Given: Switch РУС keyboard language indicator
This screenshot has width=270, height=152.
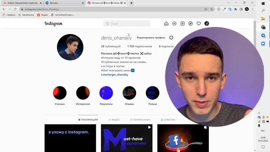Looking at the screenshot, I should coord(263,131).
